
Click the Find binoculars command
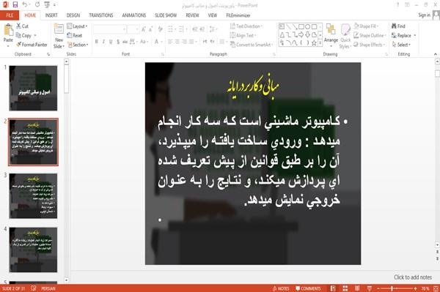398,26
